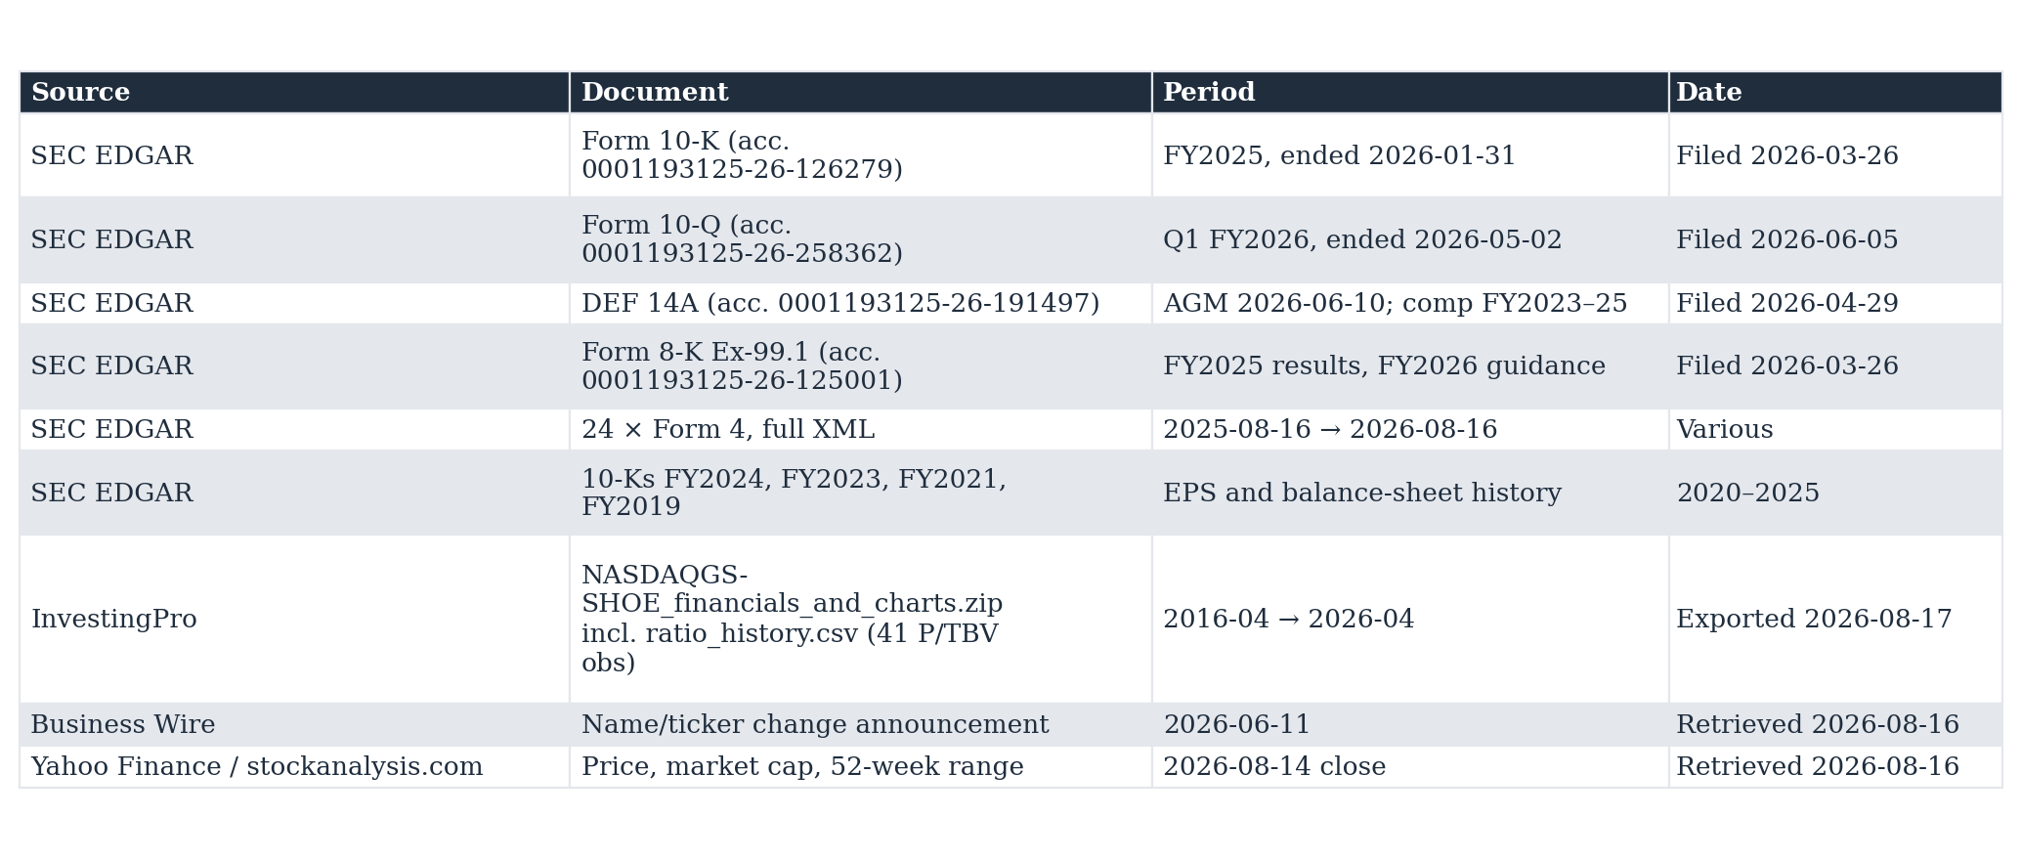Select the Exported 2026-08-17 date cell
This screenshot has height=860, width=2021.
click(1834, 620)
